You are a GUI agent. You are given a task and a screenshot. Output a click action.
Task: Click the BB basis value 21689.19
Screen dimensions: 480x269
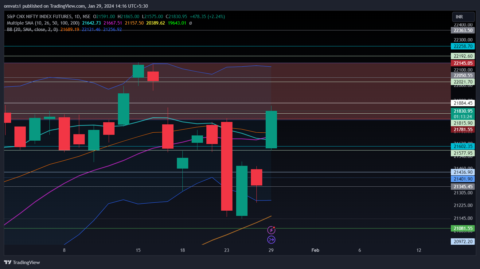[x=70, y=29]
